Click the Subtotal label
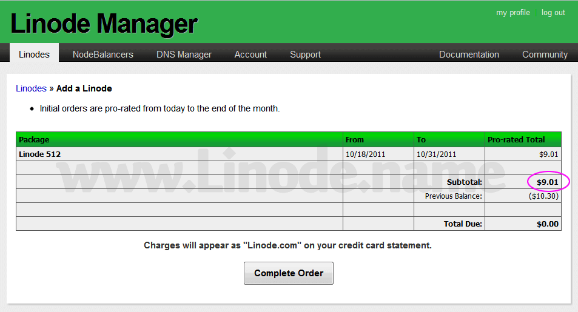This screenshot has height=312, width=578. coord(465,182)
